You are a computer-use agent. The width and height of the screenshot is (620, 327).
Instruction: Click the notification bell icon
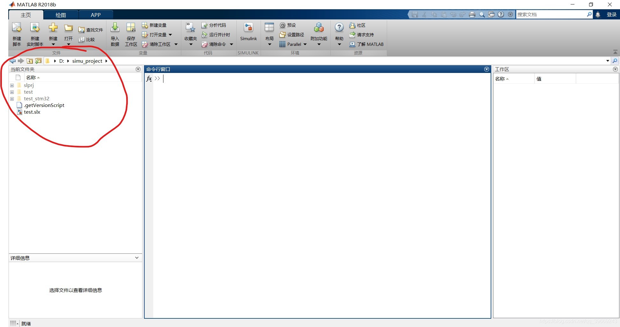[x=598, y=15]
